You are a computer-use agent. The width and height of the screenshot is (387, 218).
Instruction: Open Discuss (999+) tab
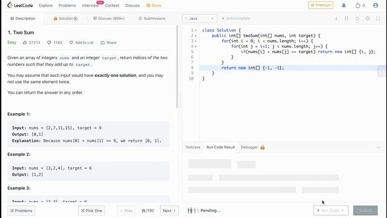tap(109, 18)
